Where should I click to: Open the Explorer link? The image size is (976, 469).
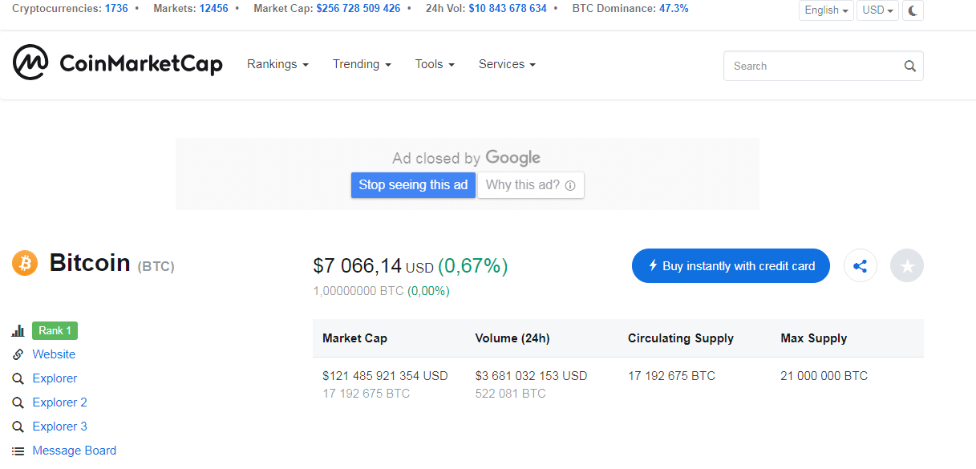click(x=55, y=378)
